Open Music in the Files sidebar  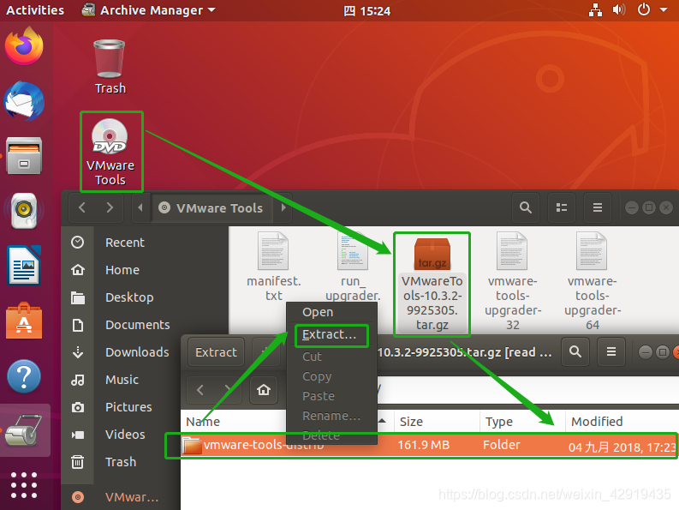coord(122,380)
